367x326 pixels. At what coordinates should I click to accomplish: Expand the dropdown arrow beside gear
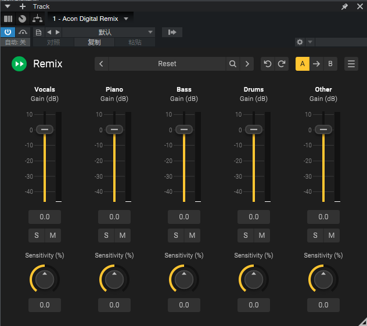pyautogui.click(x=310, y=42)
